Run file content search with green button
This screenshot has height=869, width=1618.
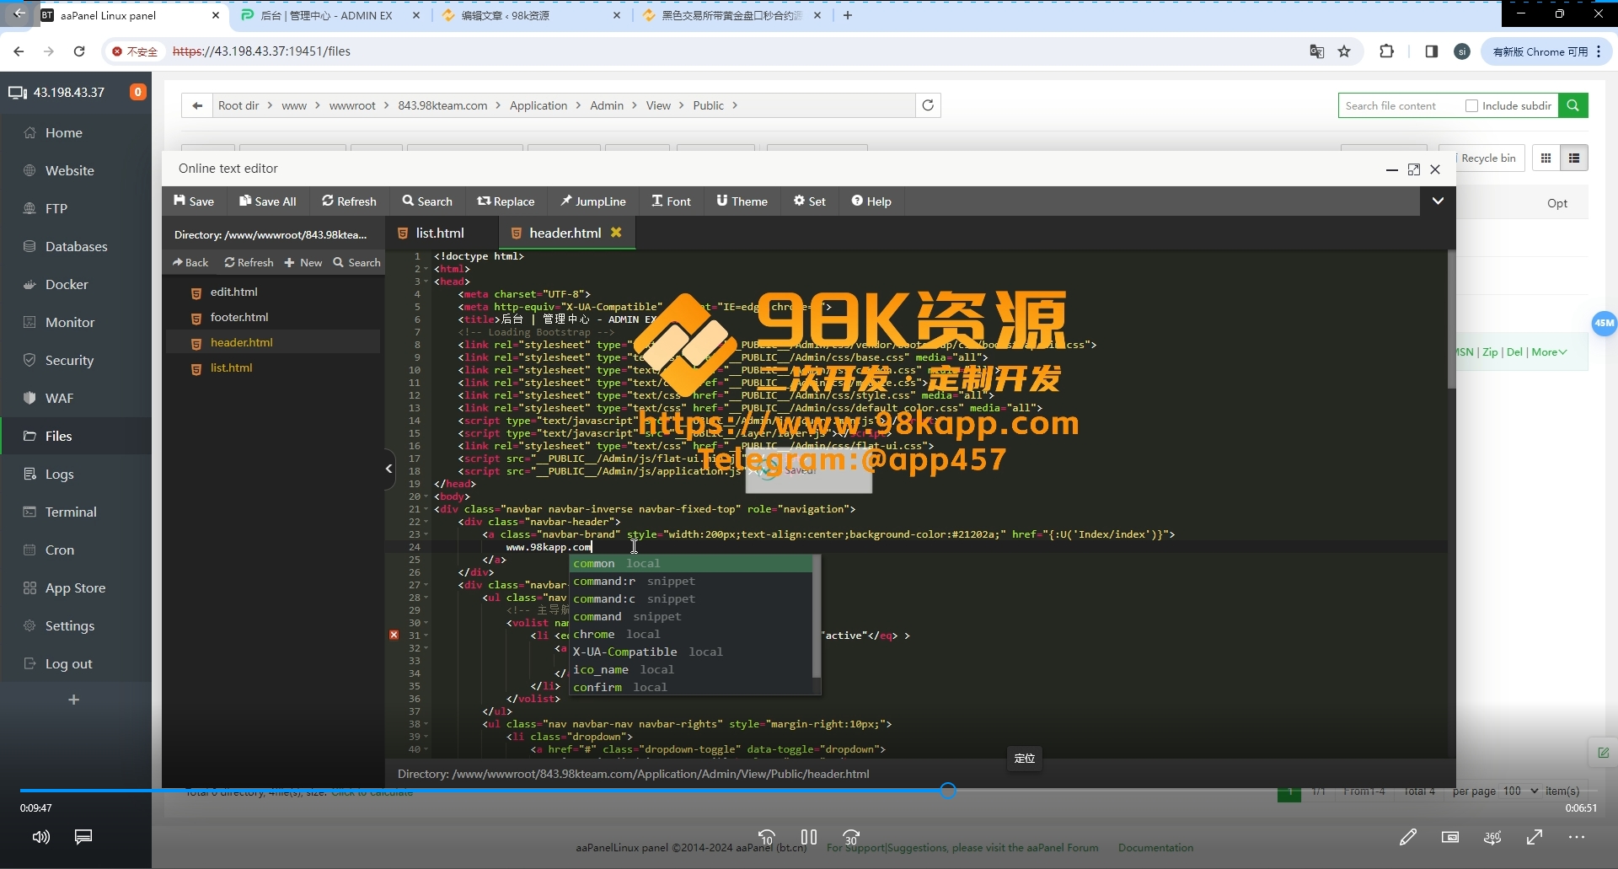[x=1572, y=105]
